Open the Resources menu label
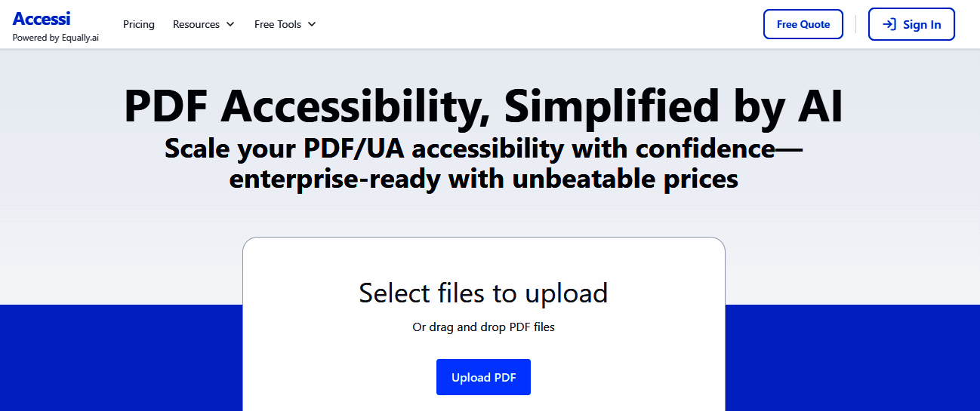Viewport: 980px width, 411px height. pyautogui.click(x=196, y=24)
